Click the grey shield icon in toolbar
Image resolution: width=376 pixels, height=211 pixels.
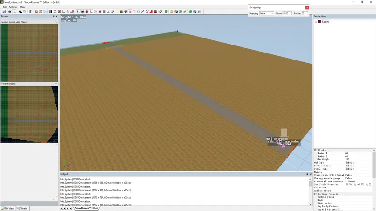pos(25,11)
